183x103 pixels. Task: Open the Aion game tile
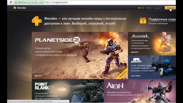[x=140, y=91]
